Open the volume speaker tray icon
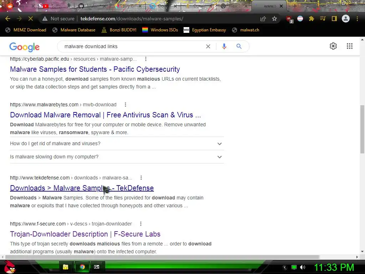The image size is (365, 274). coord(302,267)
